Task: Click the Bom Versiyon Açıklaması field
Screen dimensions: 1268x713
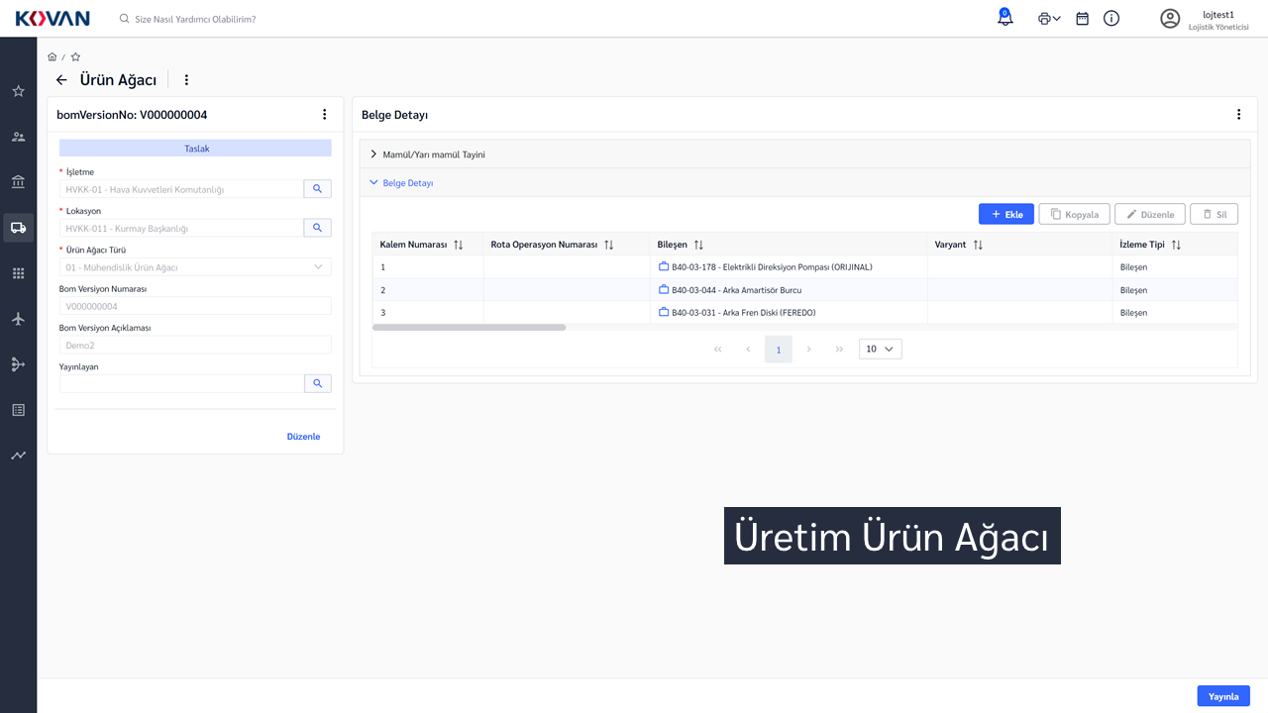Action: point(195,345)
